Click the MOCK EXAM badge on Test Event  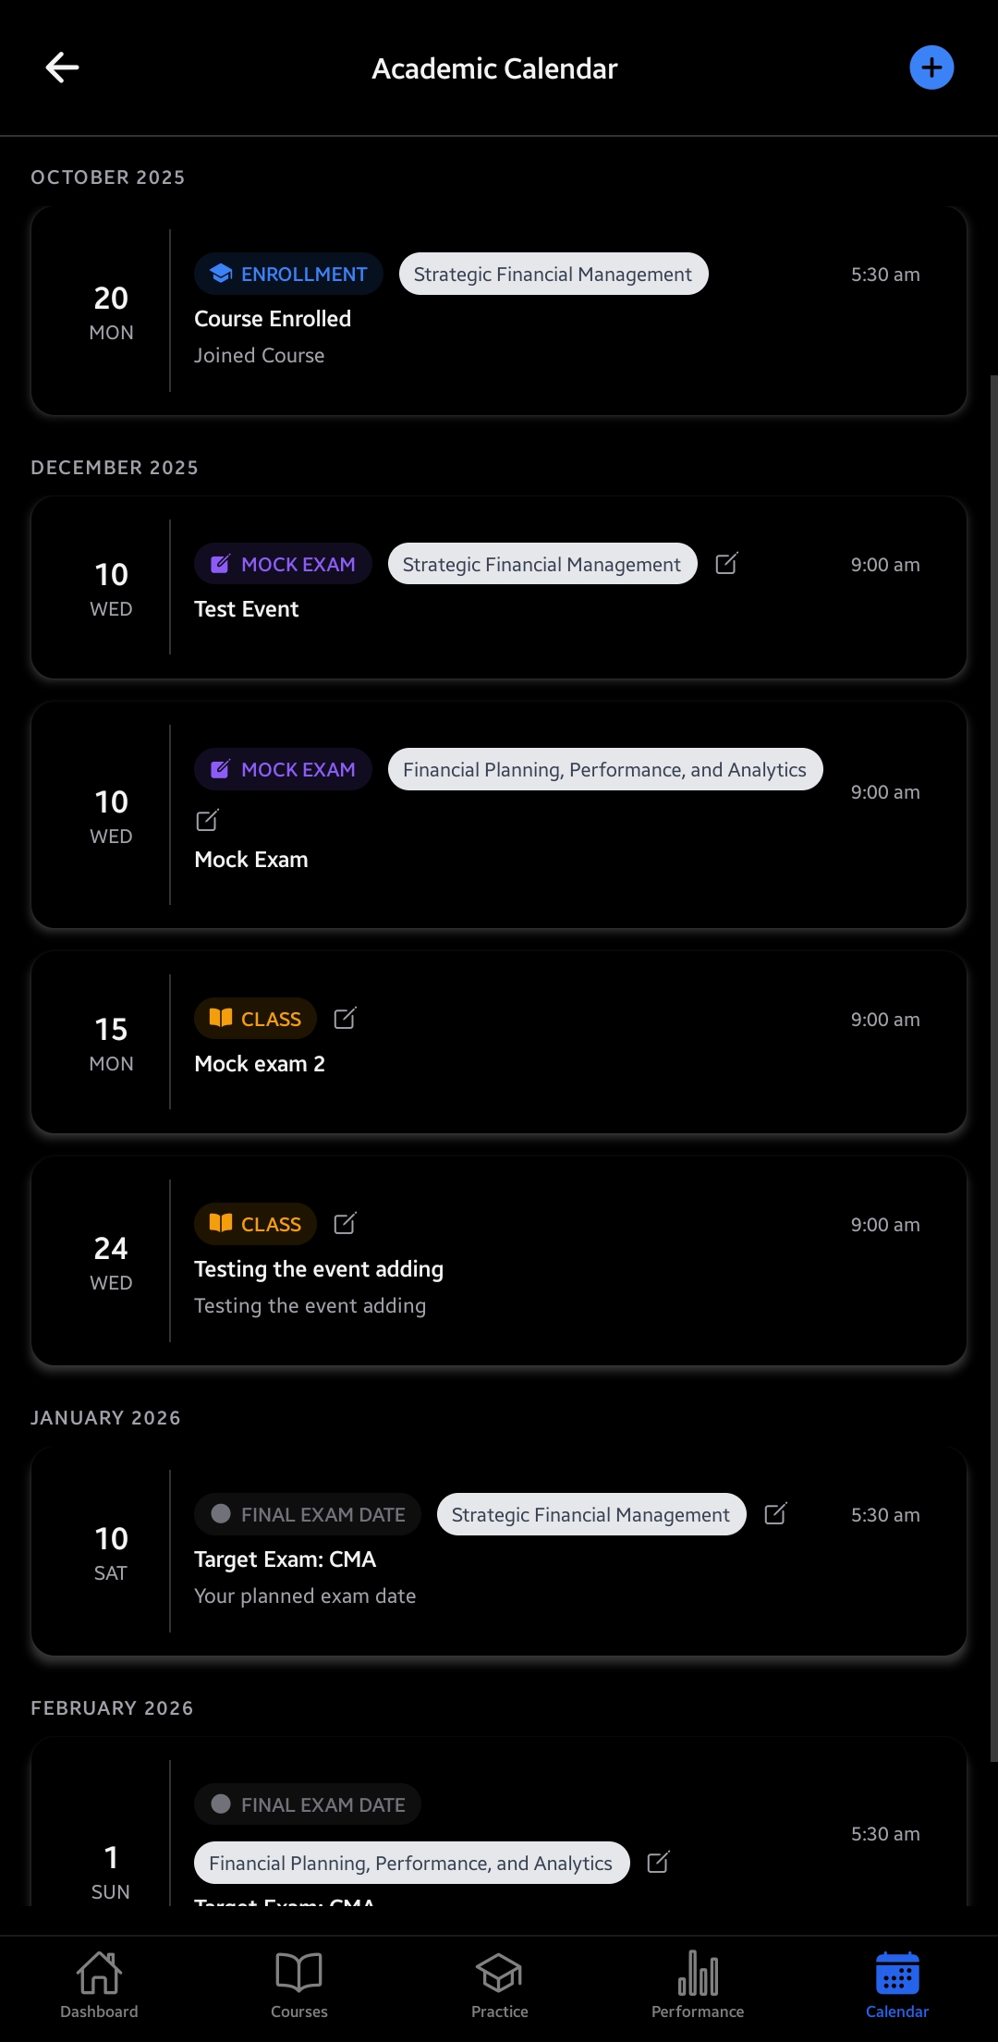[x=282, y=563]
